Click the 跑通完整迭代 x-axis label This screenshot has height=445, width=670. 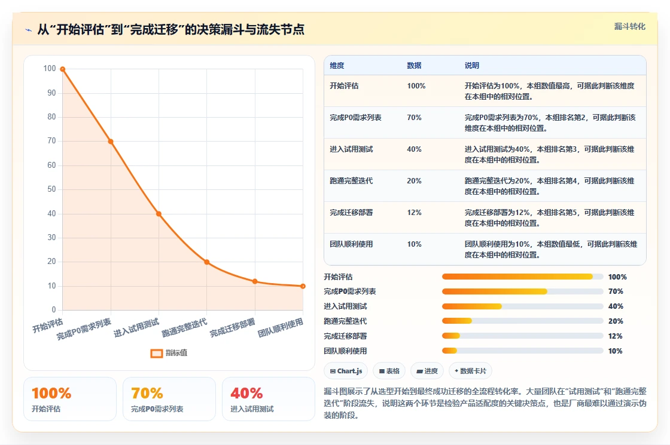(x=184, y=328)
